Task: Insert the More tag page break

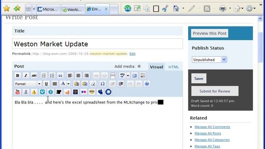Action: coord(113,75)
